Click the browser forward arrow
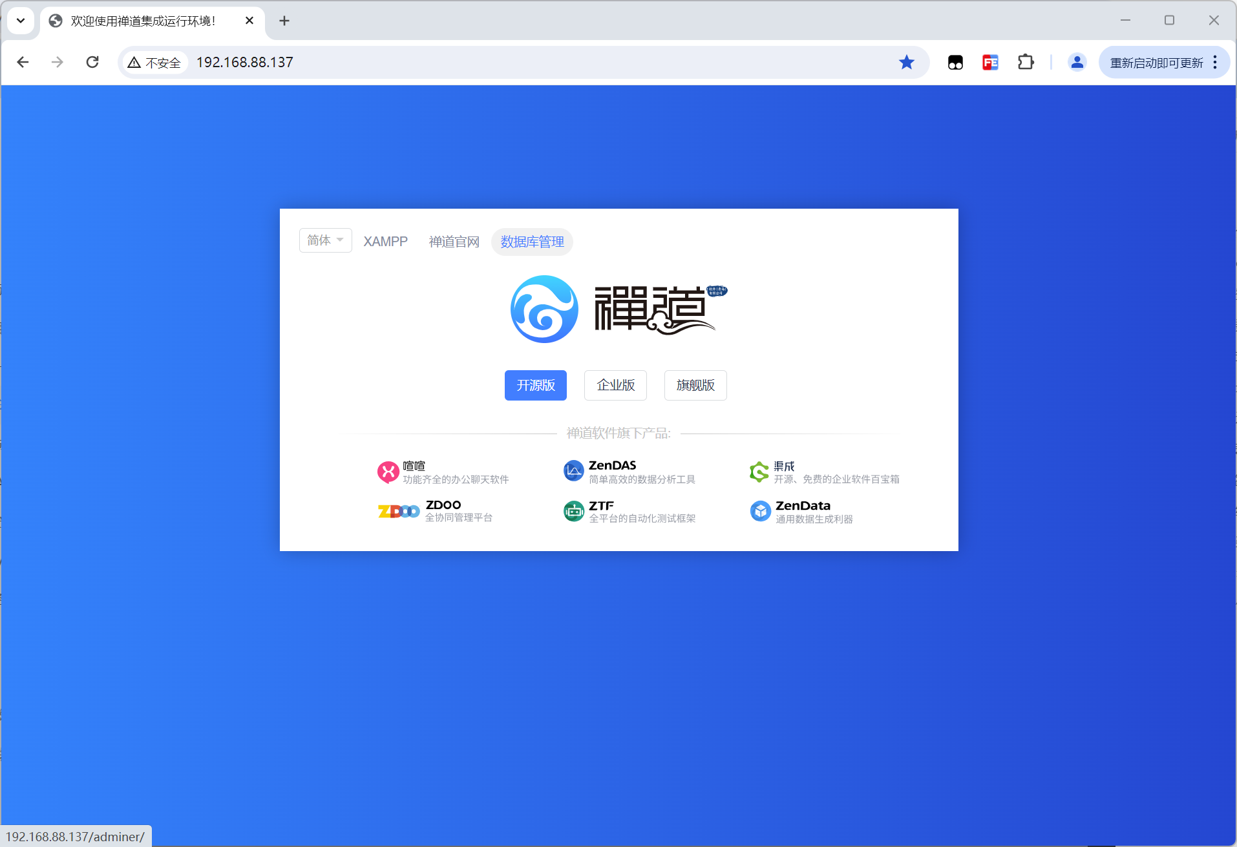Viewport: 1237px width, 847px height. click(x=58, y=62)
